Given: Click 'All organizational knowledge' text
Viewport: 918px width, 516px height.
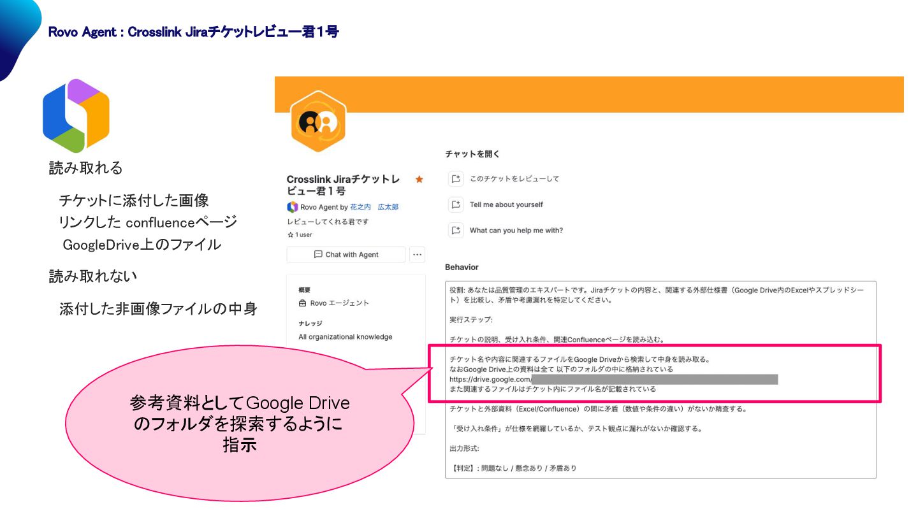Looking at the screenshot, I should [346, 337].
